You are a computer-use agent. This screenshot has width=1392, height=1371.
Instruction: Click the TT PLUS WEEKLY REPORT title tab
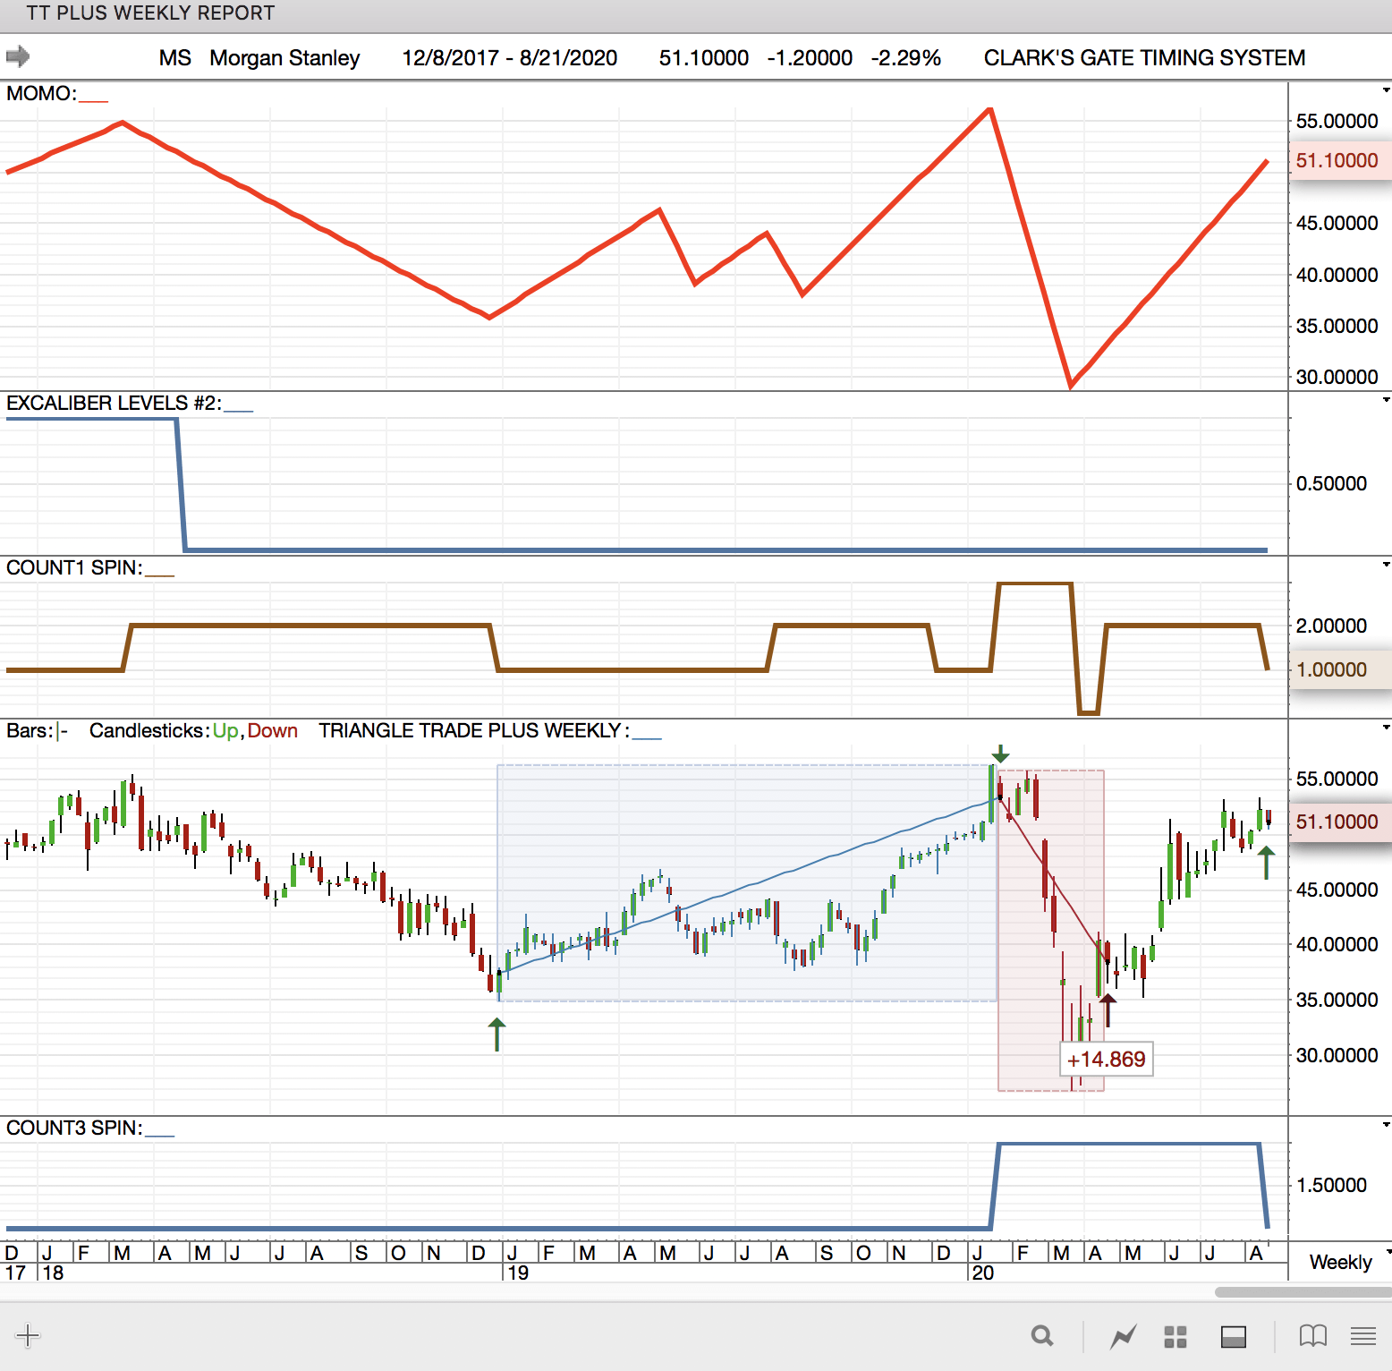[150, 13]
